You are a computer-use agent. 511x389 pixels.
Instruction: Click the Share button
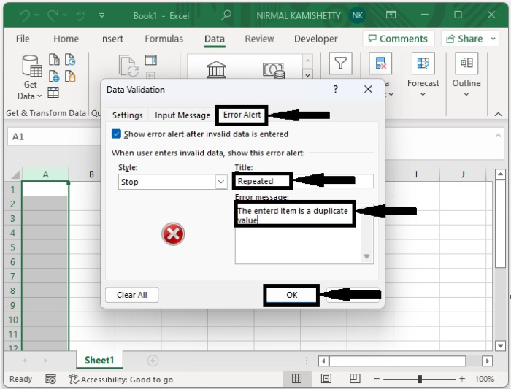[x=464, y=39]
